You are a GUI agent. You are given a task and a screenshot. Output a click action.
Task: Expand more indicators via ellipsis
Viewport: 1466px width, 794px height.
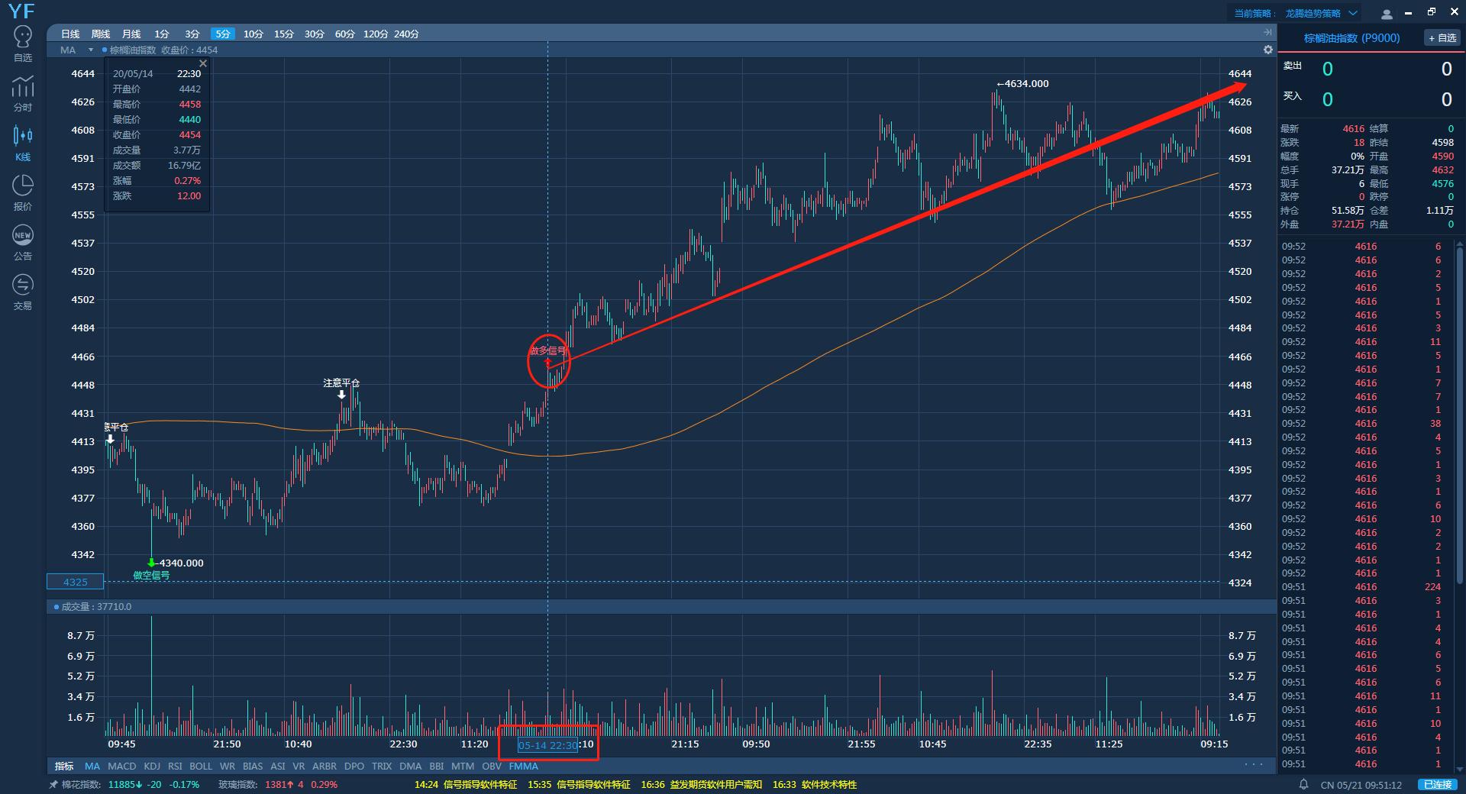click(1254, 765)
